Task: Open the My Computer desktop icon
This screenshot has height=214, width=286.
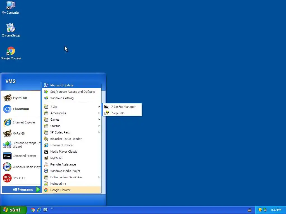Action: tap(11, 8)
